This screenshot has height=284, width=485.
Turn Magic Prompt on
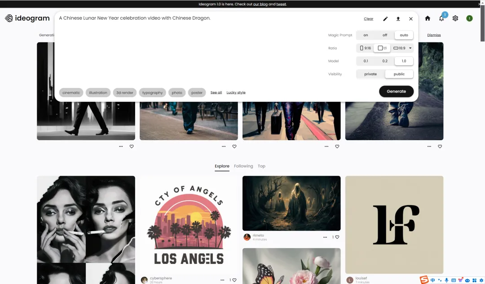[x=366, y=35]
